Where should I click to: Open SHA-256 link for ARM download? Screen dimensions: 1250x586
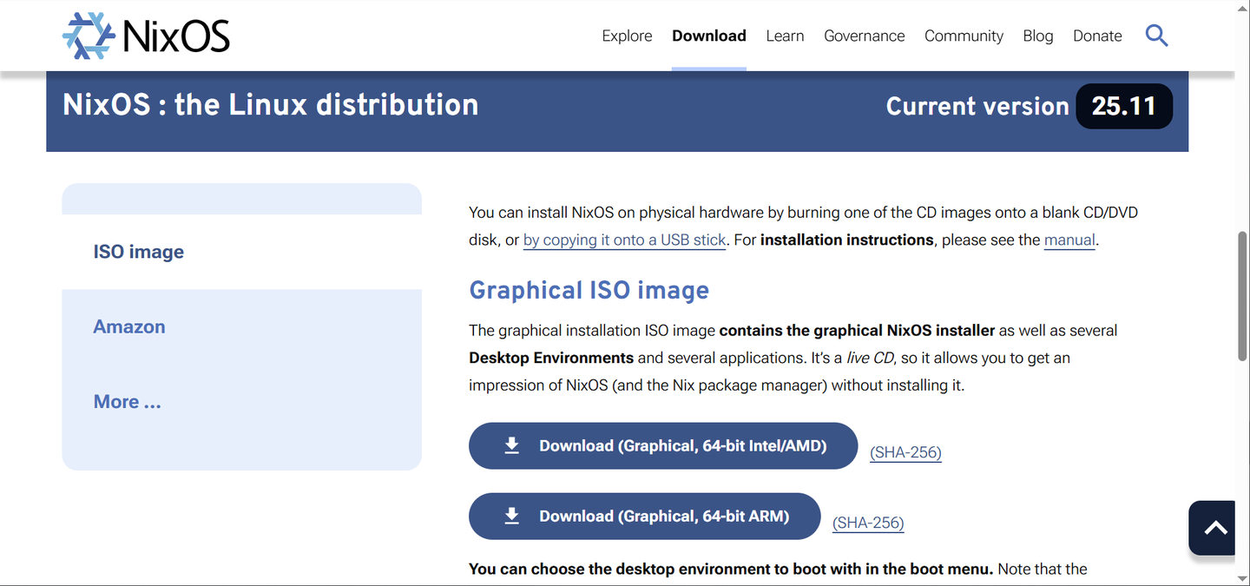(868, 523)
